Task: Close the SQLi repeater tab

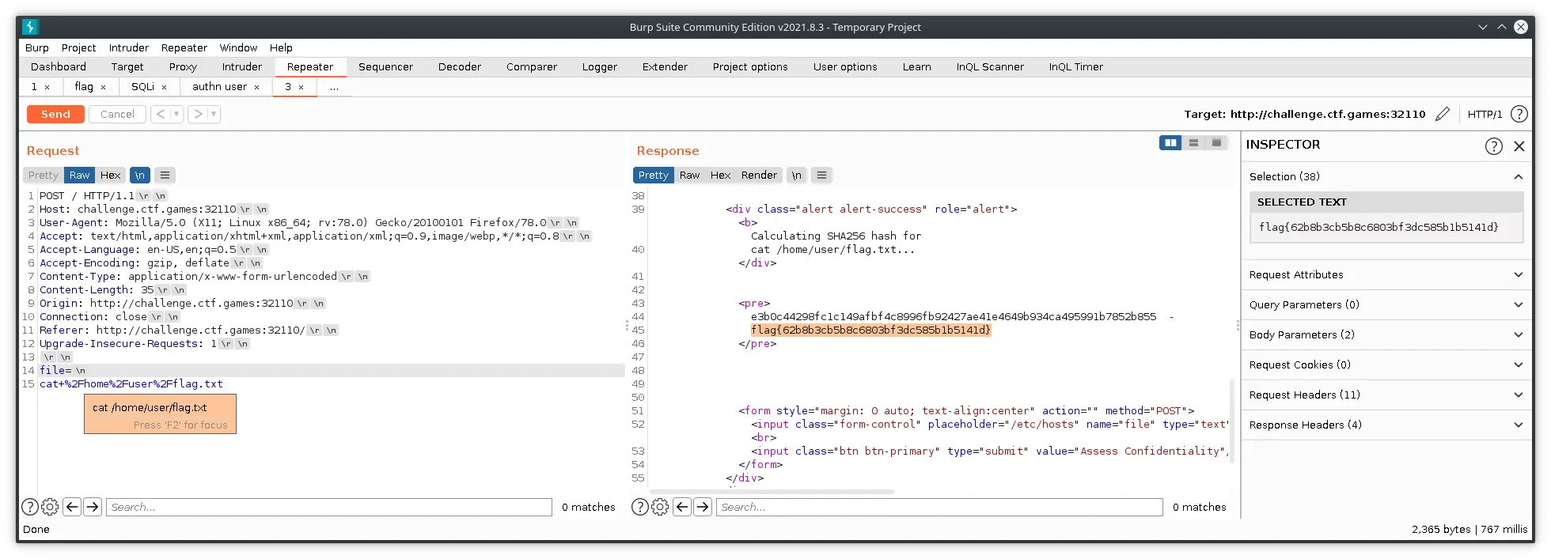Action: pyautogui.click(x=164, y=87)
